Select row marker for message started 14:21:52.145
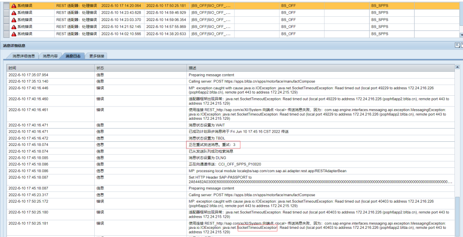This screenshot has width=463, height=237. pos(6,27)
